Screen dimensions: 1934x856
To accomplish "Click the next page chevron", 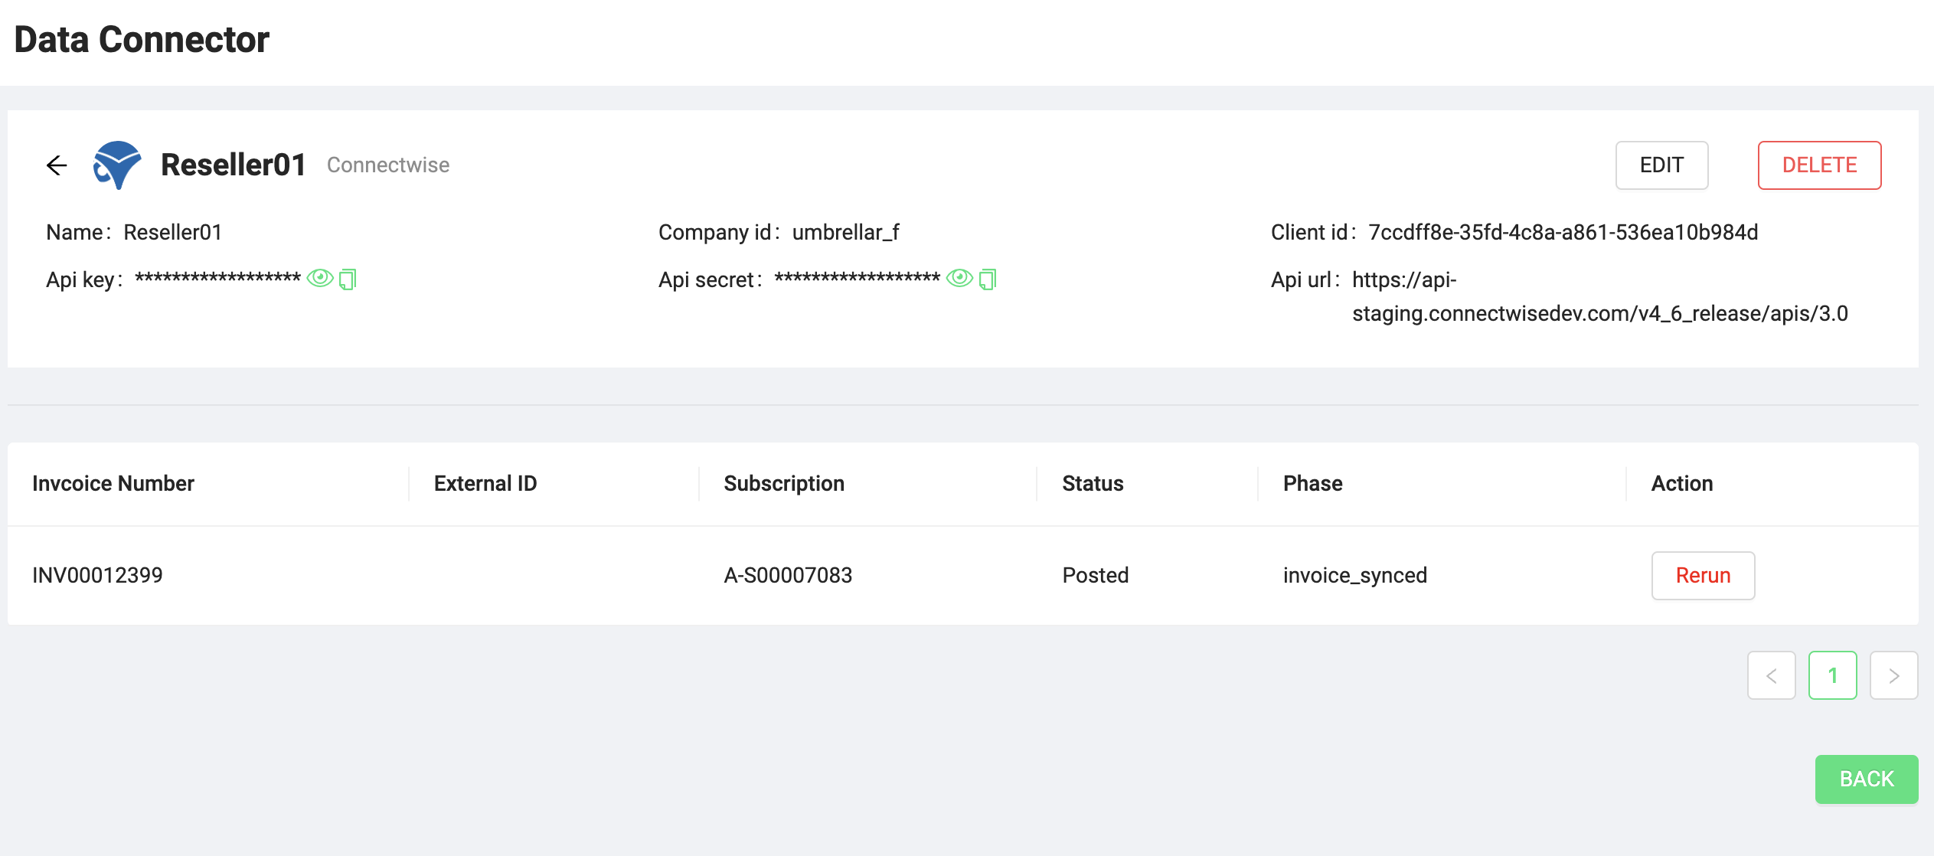I will click(1894, 675).
